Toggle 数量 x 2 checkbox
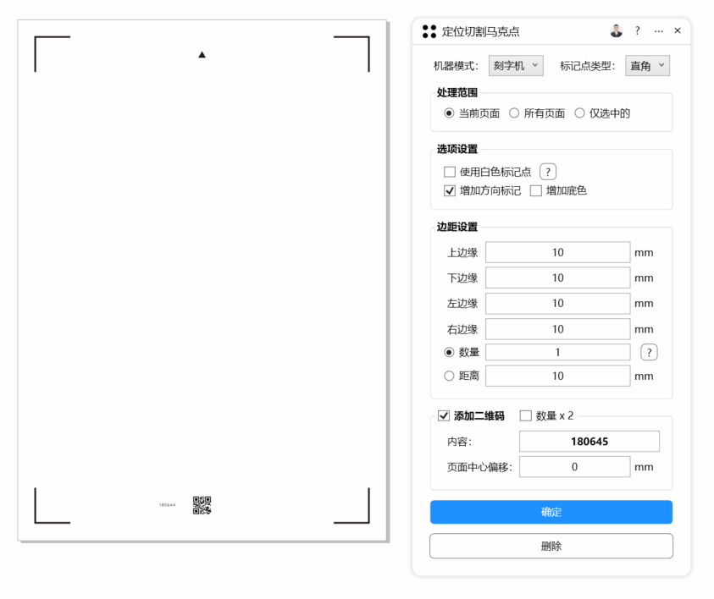The width and height of the screenshot is (714, 599). pyautogui.click(x=525, y=415)
